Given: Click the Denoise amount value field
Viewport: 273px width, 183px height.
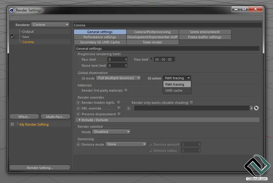Looking at the screenshot, I should (190, 144).
